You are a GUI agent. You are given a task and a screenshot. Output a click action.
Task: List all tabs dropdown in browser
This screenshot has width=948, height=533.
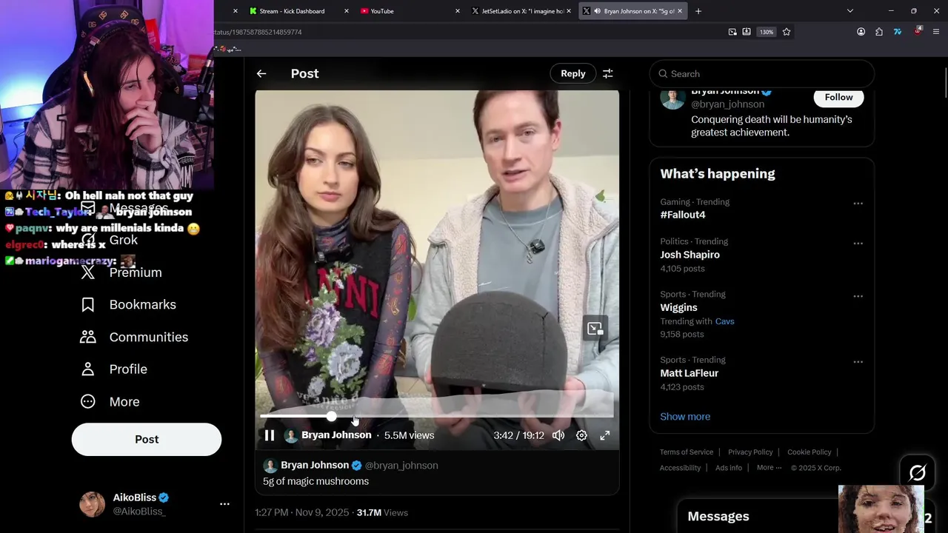point(850,11)
